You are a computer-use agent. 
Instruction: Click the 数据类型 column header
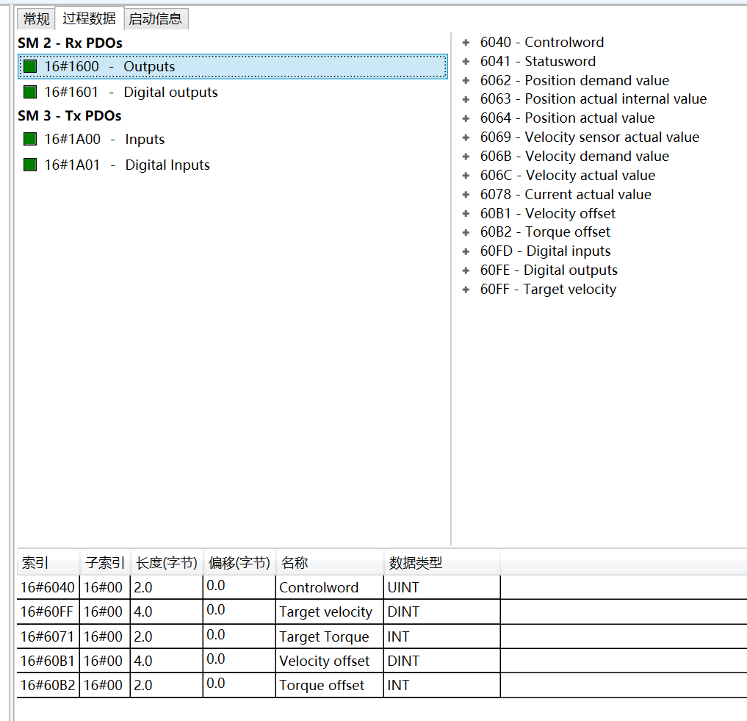coord(416,563)
